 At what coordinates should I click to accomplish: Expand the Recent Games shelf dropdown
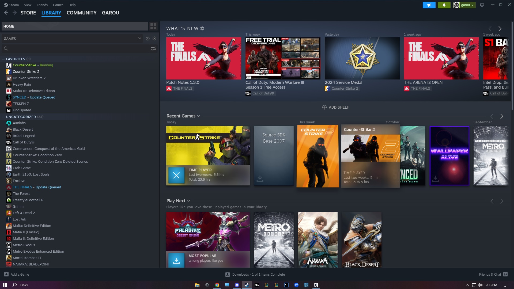coord(198,116)
